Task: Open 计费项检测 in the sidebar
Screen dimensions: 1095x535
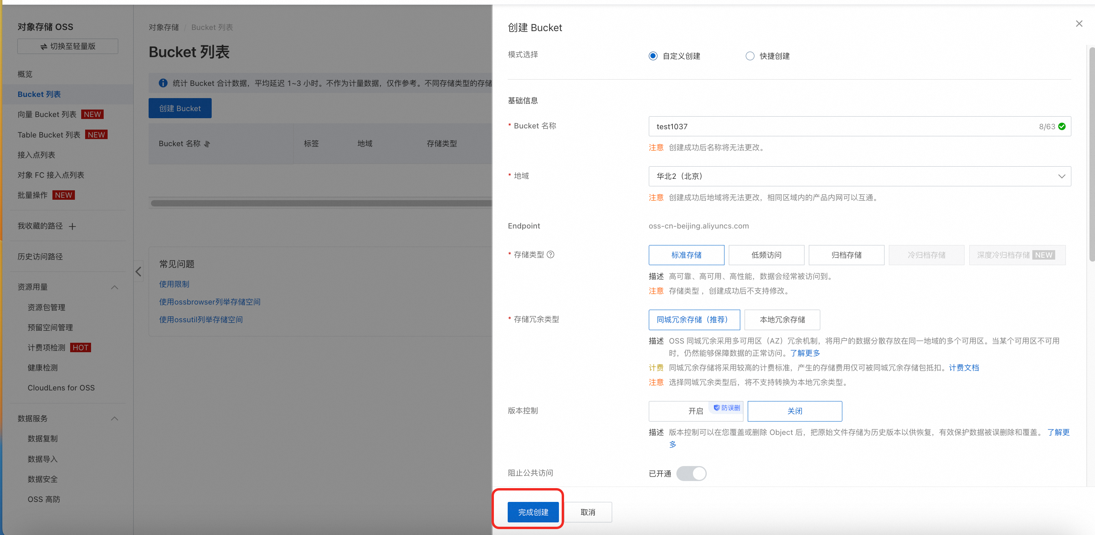Action: click(x=47, y=347)
